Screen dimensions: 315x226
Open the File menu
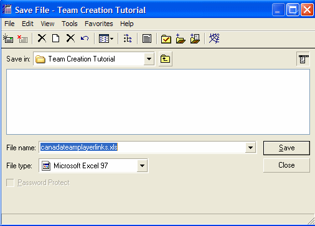coord(9,24)
